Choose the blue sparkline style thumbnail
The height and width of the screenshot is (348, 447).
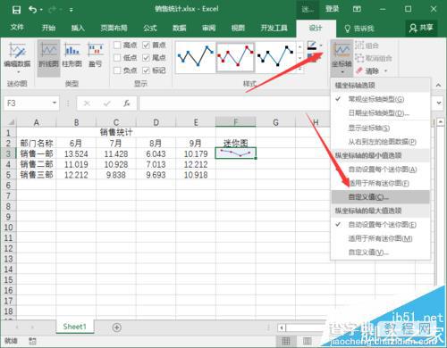(x=196, y=57)
